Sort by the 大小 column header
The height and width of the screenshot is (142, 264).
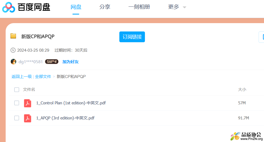tap(242, 89)
